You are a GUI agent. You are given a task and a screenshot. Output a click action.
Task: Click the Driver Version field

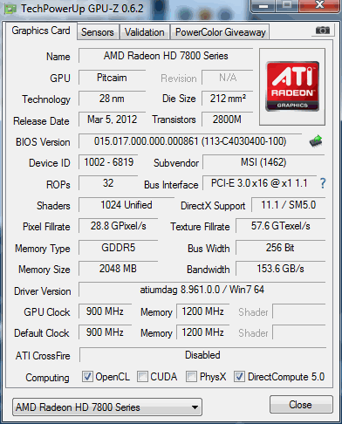[x=202, y=290]
